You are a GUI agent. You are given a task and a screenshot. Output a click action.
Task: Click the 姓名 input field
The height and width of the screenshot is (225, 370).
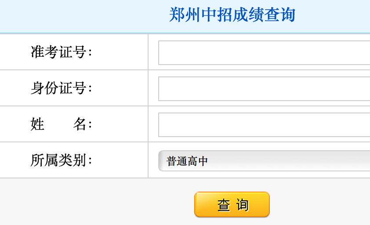[x=264, y=125]
